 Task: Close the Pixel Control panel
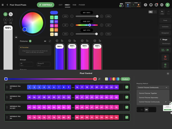[168, 73]
